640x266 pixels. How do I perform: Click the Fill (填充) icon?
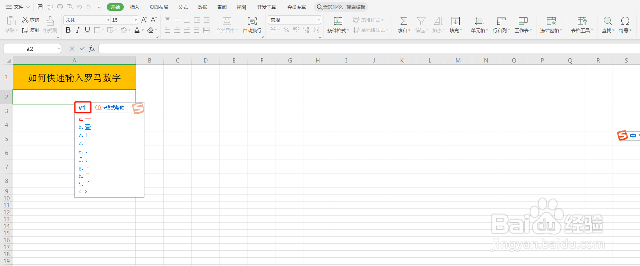(455, 21)
